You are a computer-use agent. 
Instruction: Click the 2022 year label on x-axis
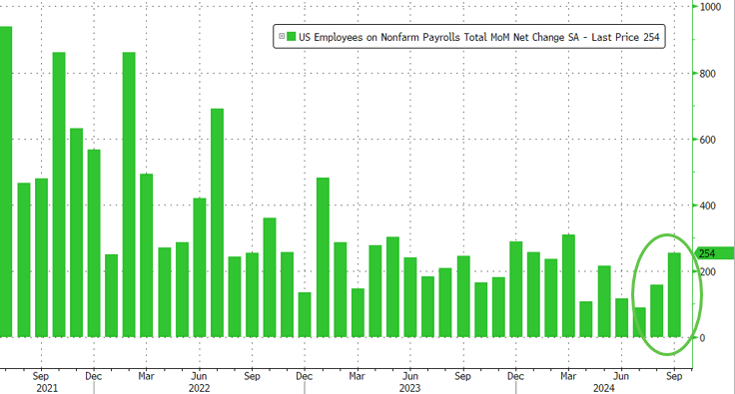[x=199, y=388]
